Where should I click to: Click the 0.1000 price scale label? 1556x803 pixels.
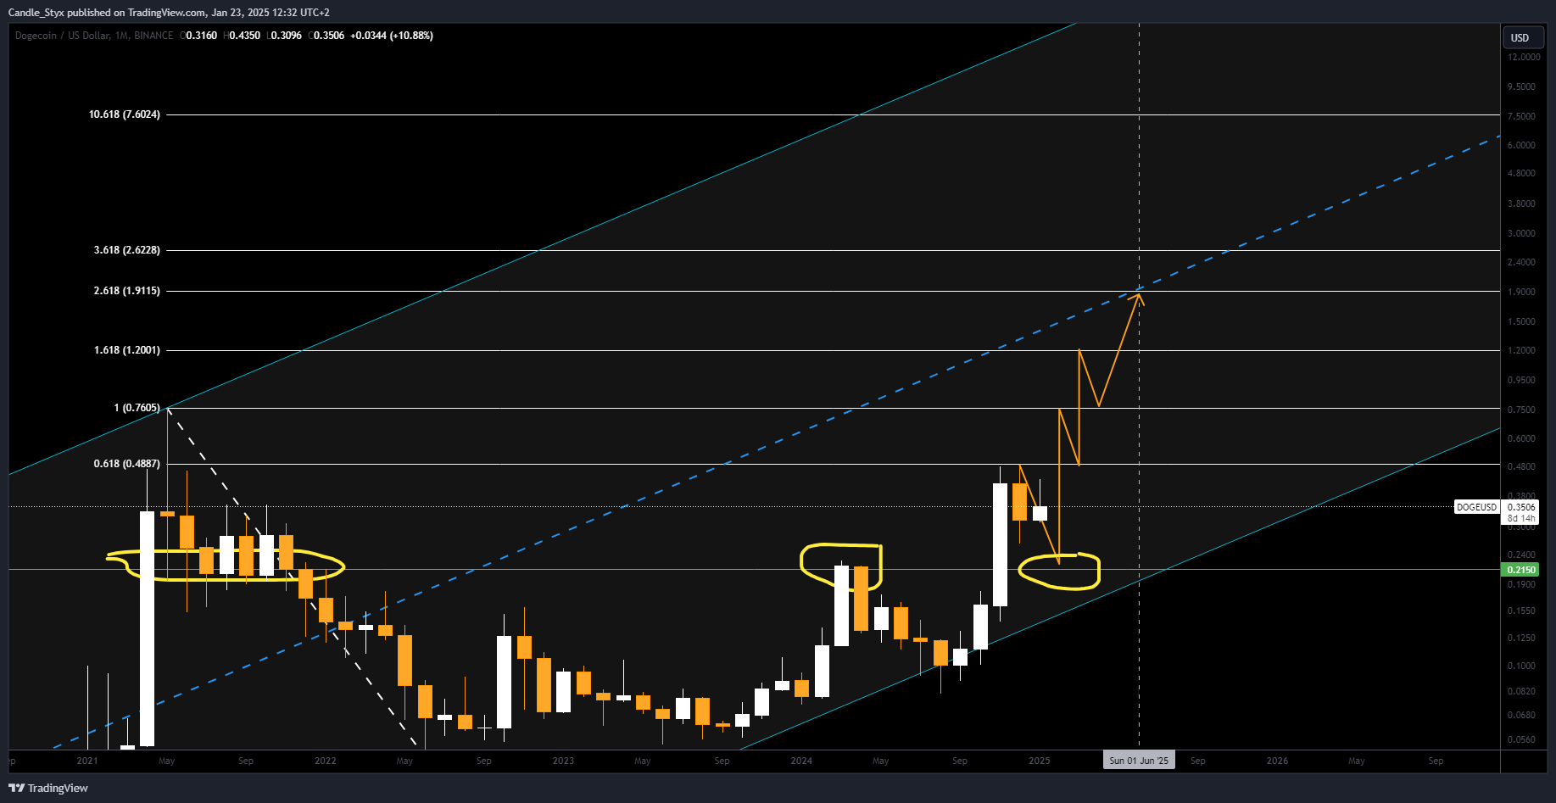pos(1521,666)
